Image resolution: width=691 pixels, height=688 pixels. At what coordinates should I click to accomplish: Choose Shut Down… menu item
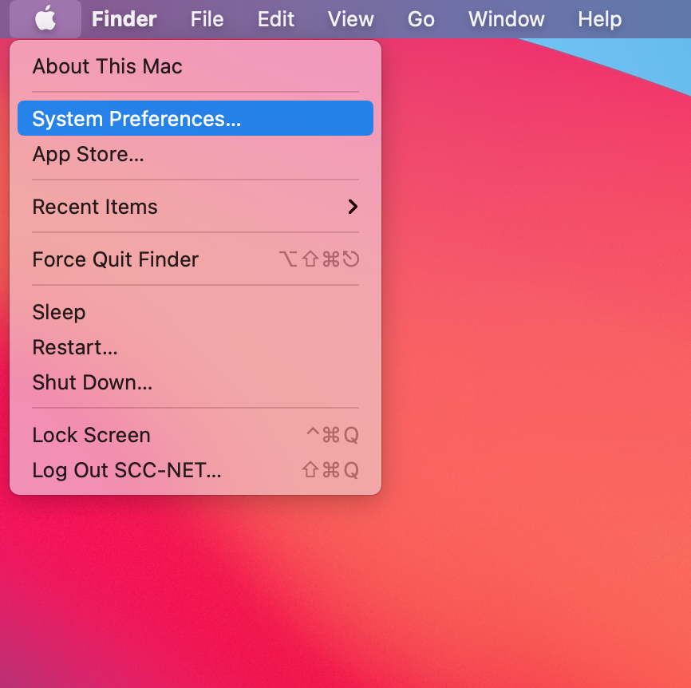coord(195,382)
